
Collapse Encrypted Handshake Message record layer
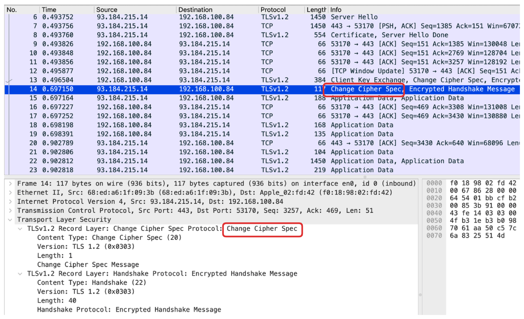[x=20, y=274]
